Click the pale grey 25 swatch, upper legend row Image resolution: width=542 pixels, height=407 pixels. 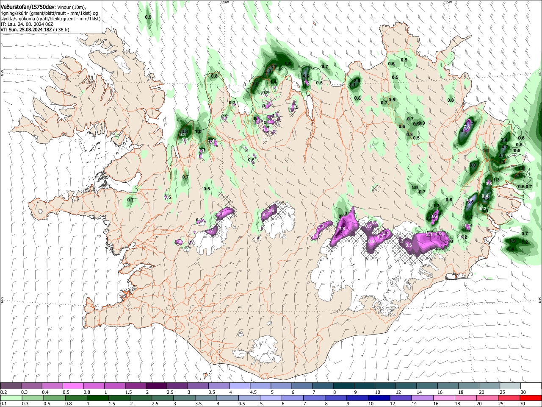point(509,386)
